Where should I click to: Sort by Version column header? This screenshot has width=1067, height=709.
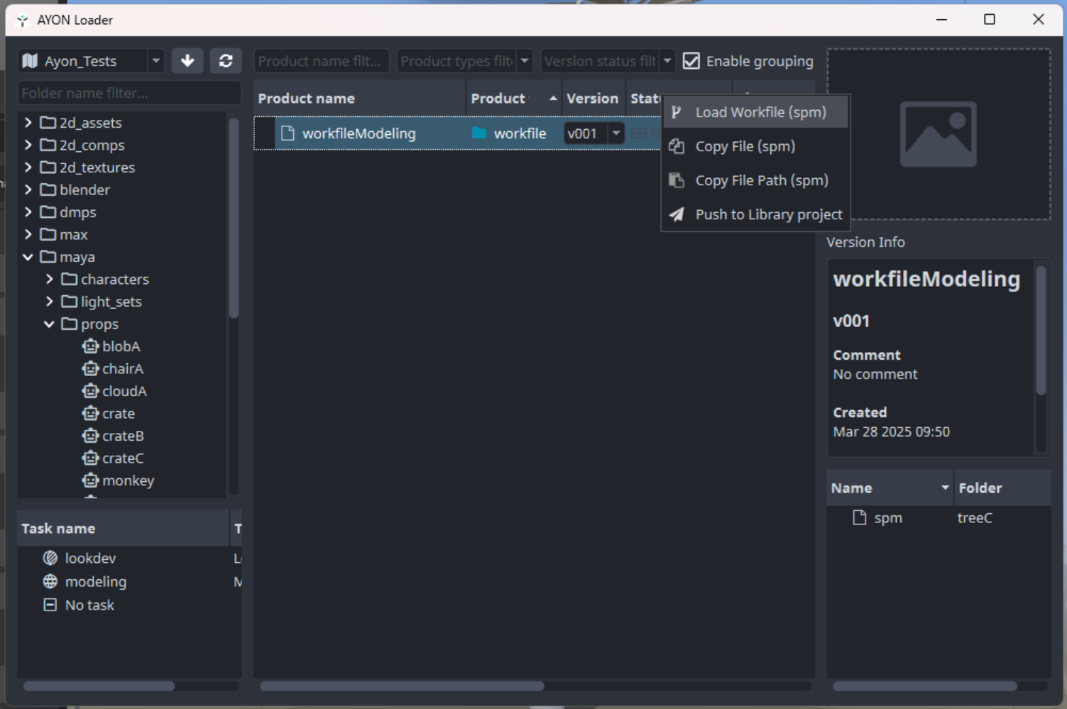click(x=593, y=99)
